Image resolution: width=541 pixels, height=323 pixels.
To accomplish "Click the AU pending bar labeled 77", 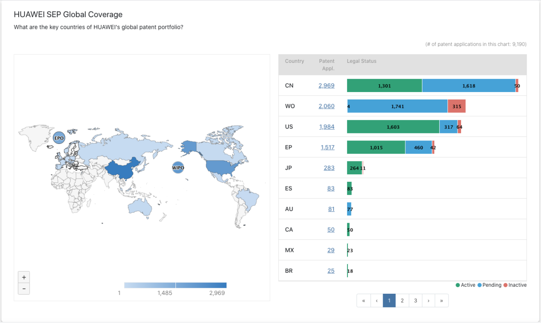I will (x=349, y=209).
